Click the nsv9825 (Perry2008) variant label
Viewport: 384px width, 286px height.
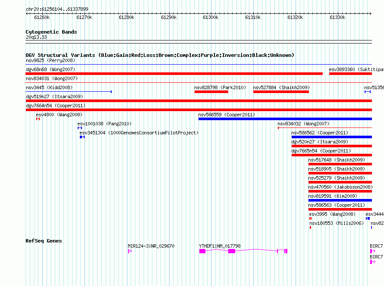(x=50, y=60)
